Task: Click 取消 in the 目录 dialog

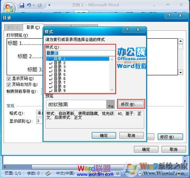Action: [x=174, y=149]
